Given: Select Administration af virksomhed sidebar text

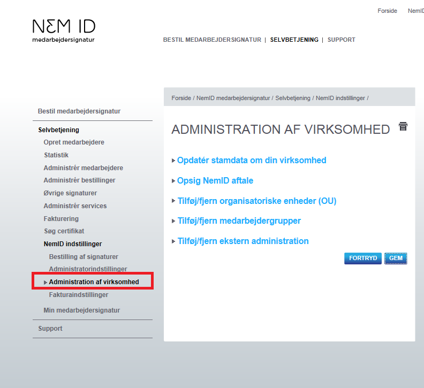Looking at the screenshot, I should (x=94, y=282).
